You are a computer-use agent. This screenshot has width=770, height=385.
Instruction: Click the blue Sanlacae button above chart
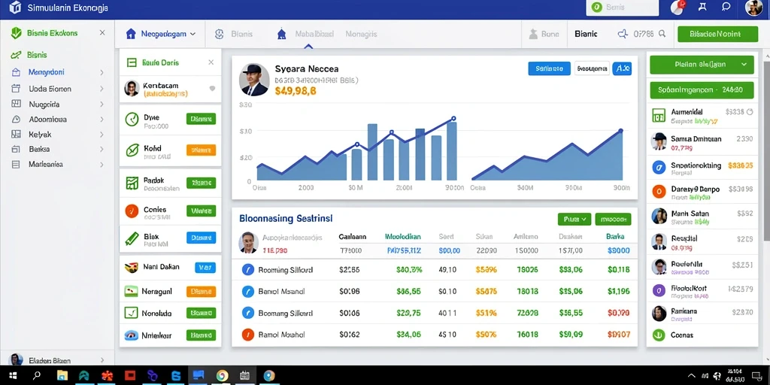pos(549,68)
